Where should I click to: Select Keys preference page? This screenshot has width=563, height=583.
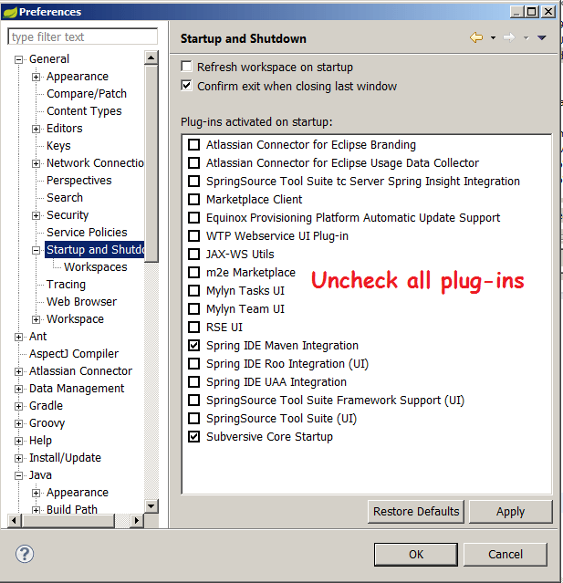58,146
